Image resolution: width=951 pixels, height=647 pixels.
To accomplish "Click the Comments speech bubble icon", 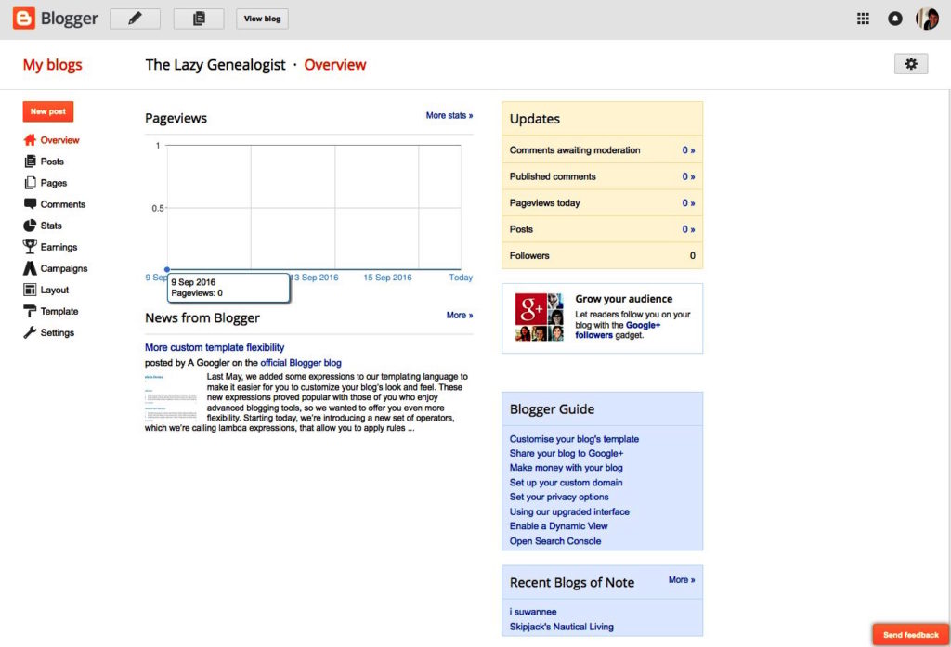I will (x=30, y=203).
